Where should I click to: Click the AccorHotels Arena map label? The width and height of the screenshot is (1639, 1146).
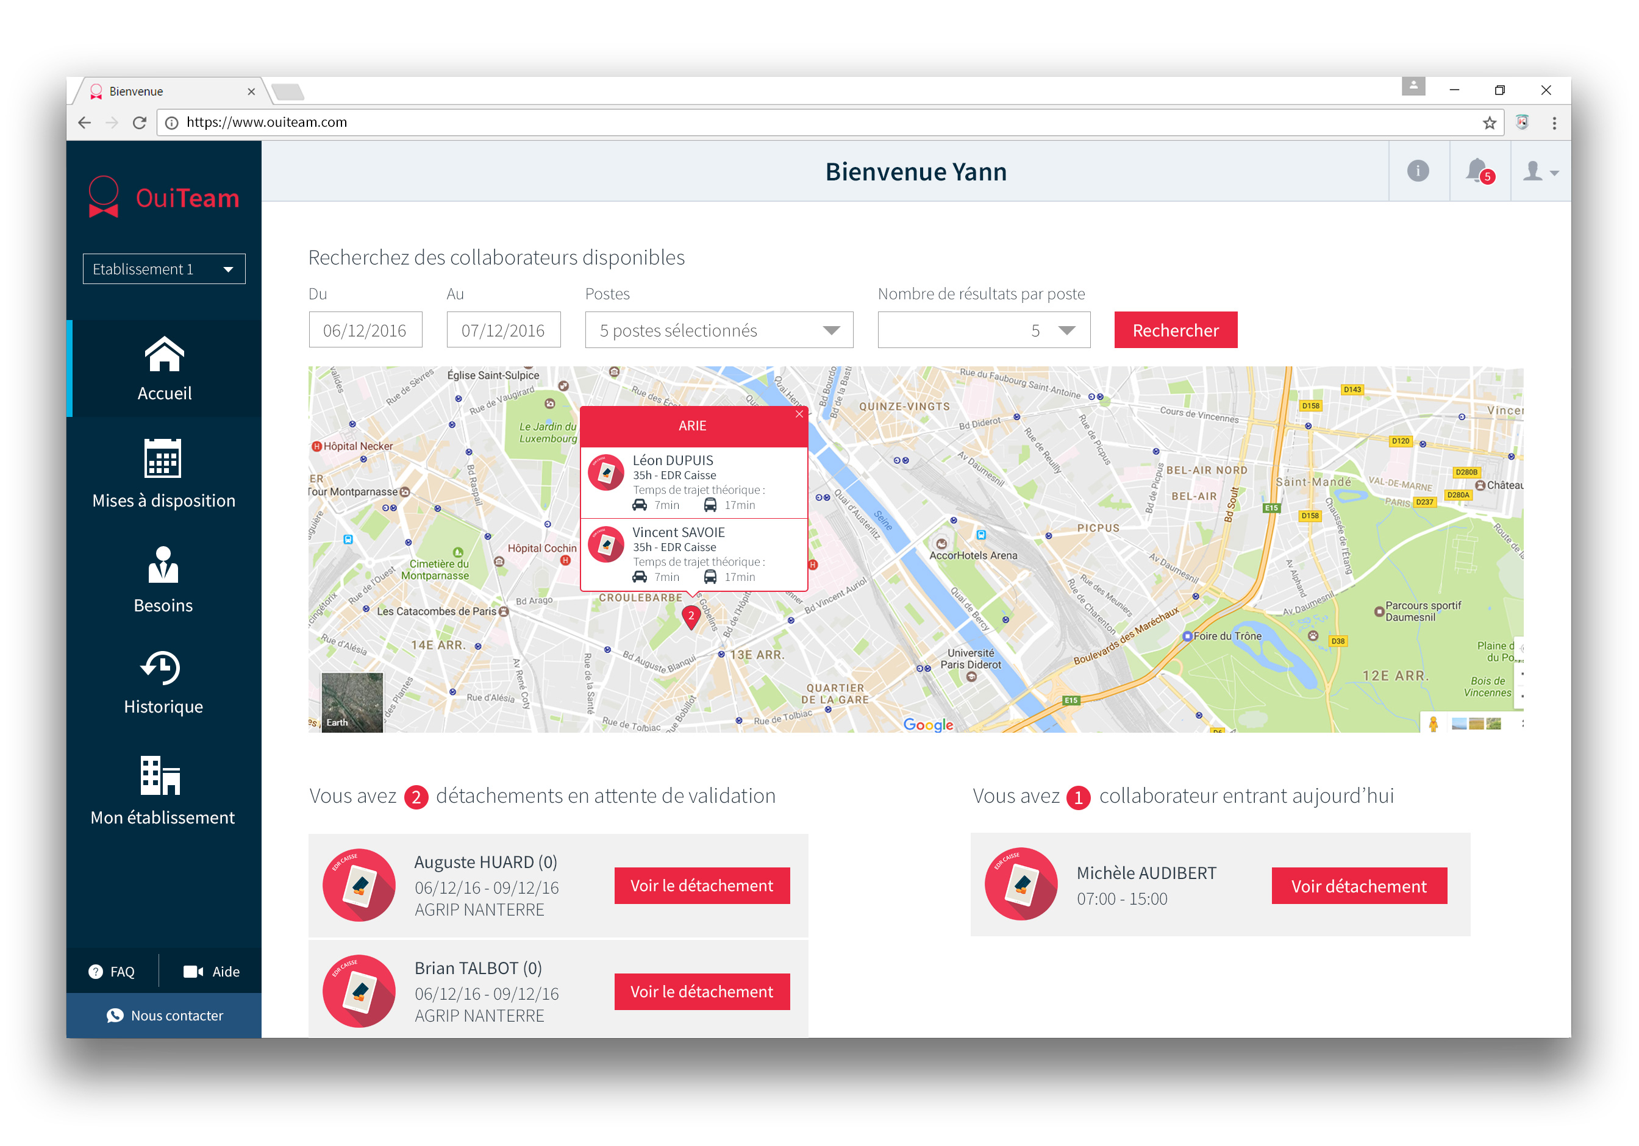(973, 555)
